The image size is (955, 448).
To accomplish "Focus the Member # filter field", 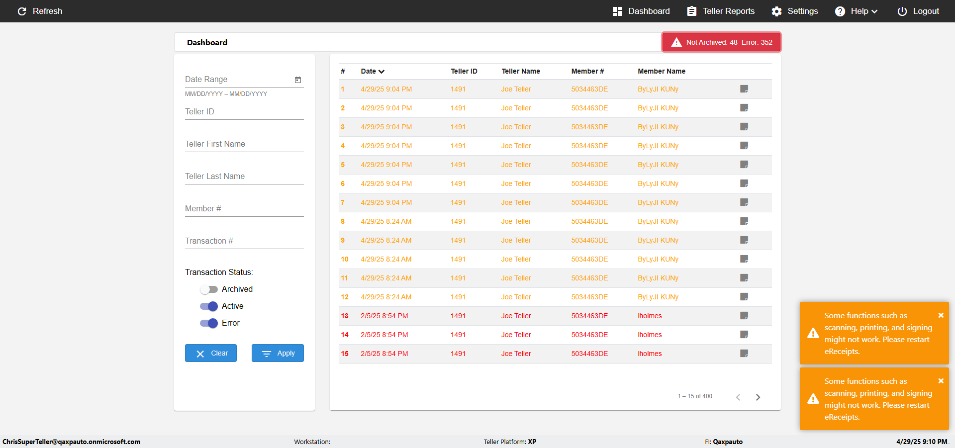I will (x=244, y=209).
